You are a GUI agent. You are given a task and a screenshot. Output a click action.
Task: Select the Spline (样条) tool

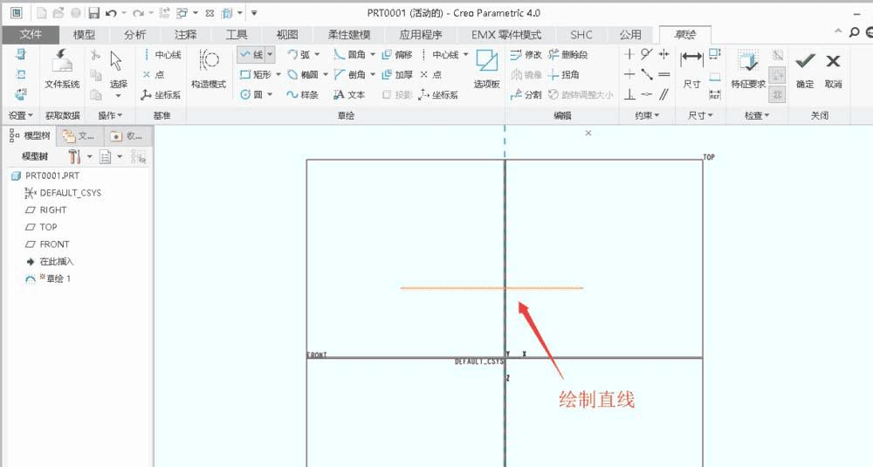click(302, 94)
